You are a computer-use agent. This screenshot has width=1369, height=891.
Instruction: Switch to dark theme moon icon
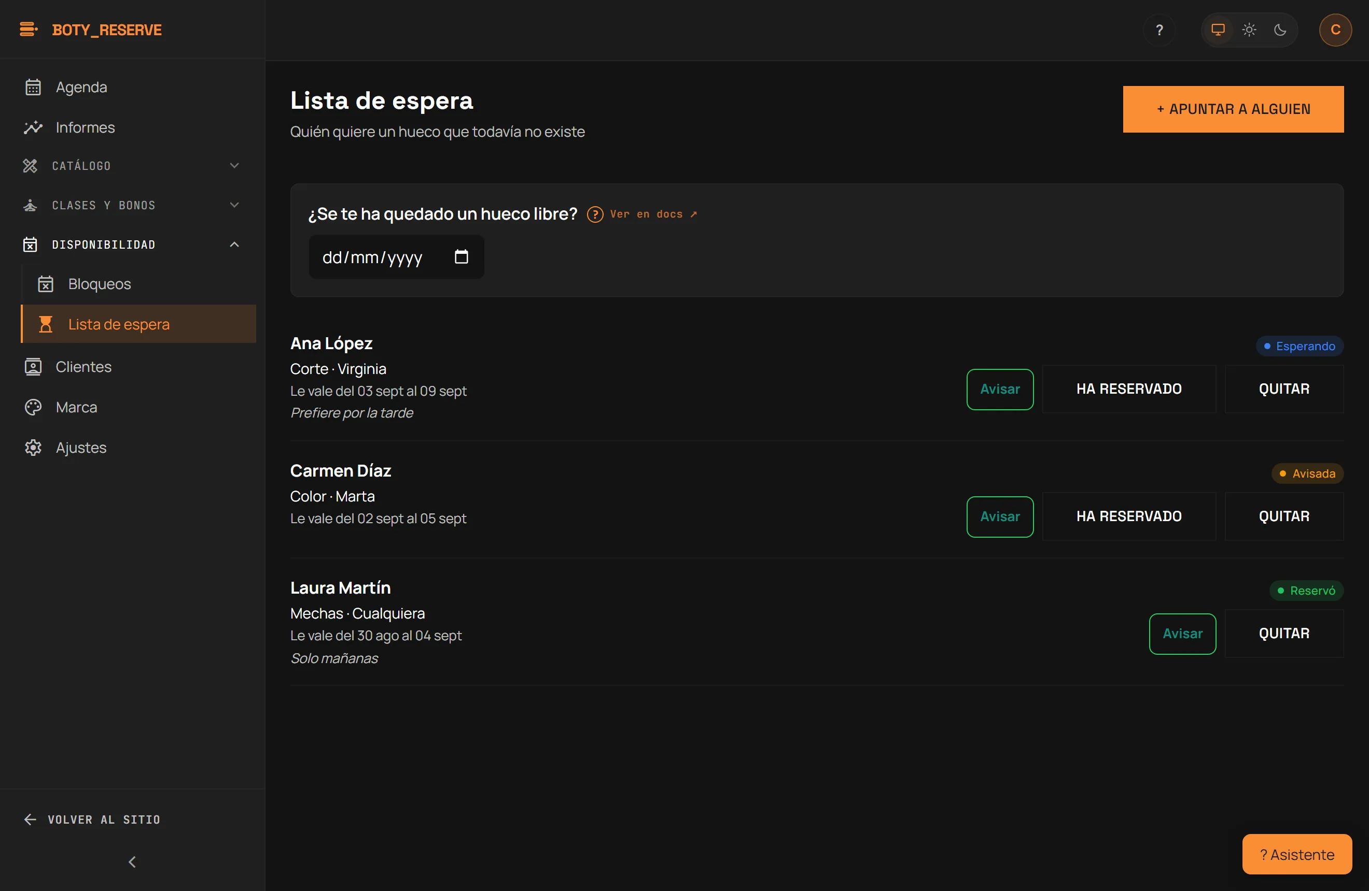(1280, 30)
